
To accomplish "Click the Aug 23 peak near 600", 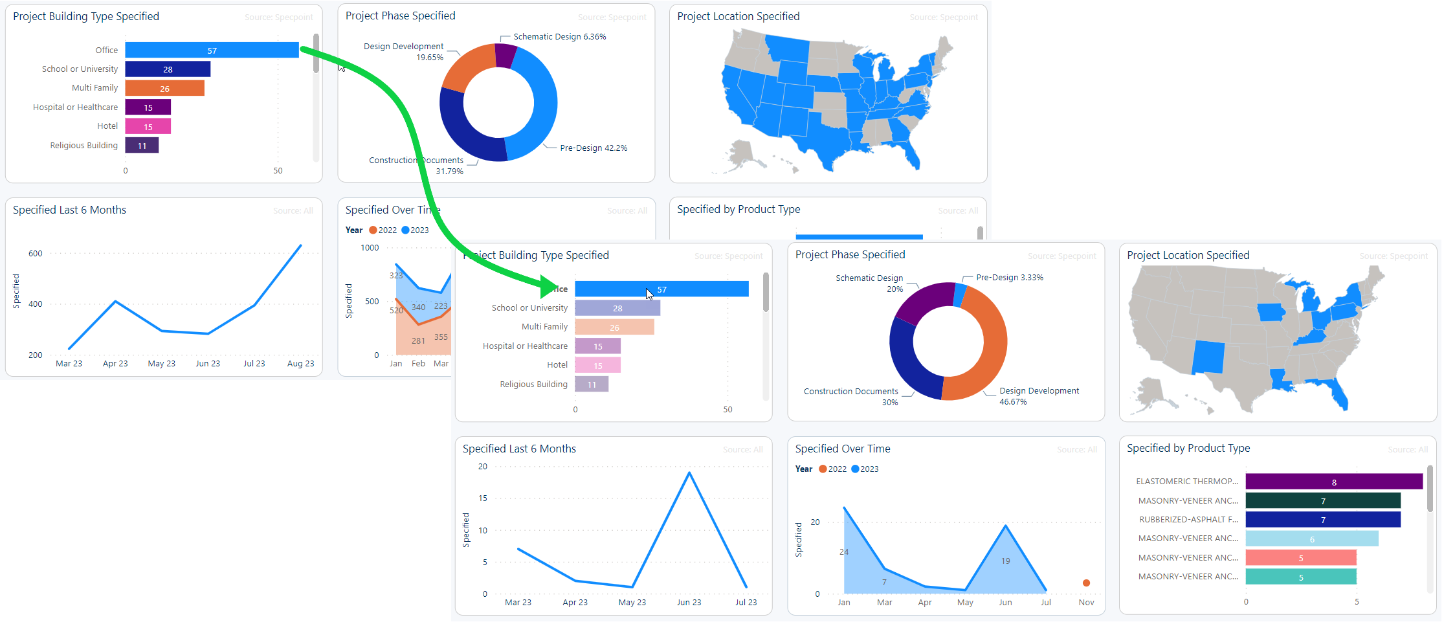I will (300, 245).
